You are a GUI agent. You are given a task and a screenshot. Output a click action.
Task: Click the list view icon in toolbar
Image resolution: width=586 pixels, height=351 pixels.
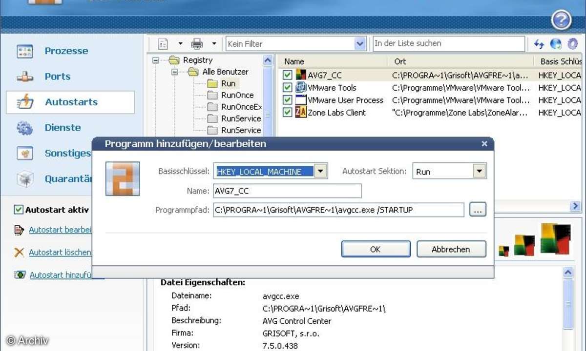point(163,44)
